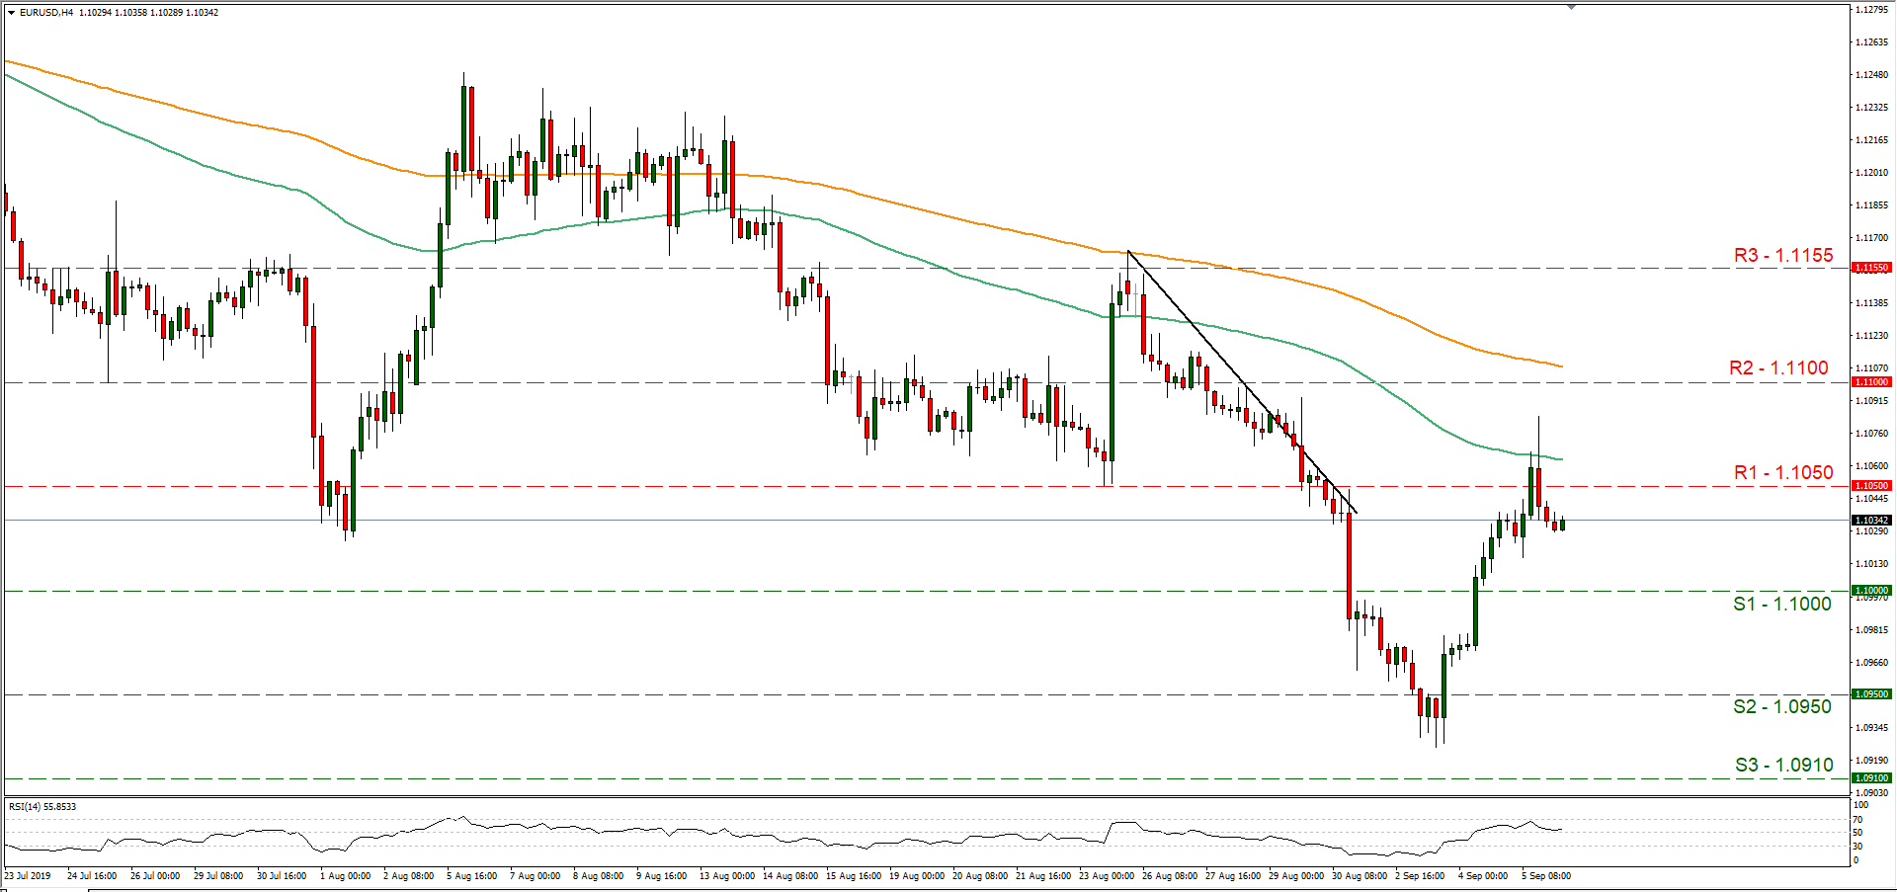Click the R1 - 1.1050 resistance label

[1783, 472]
